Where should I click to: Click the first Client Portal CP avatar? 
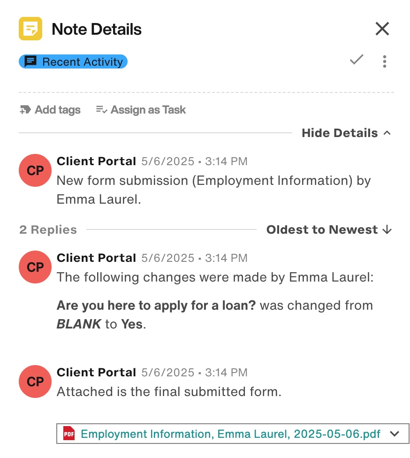tap(35, 170)
